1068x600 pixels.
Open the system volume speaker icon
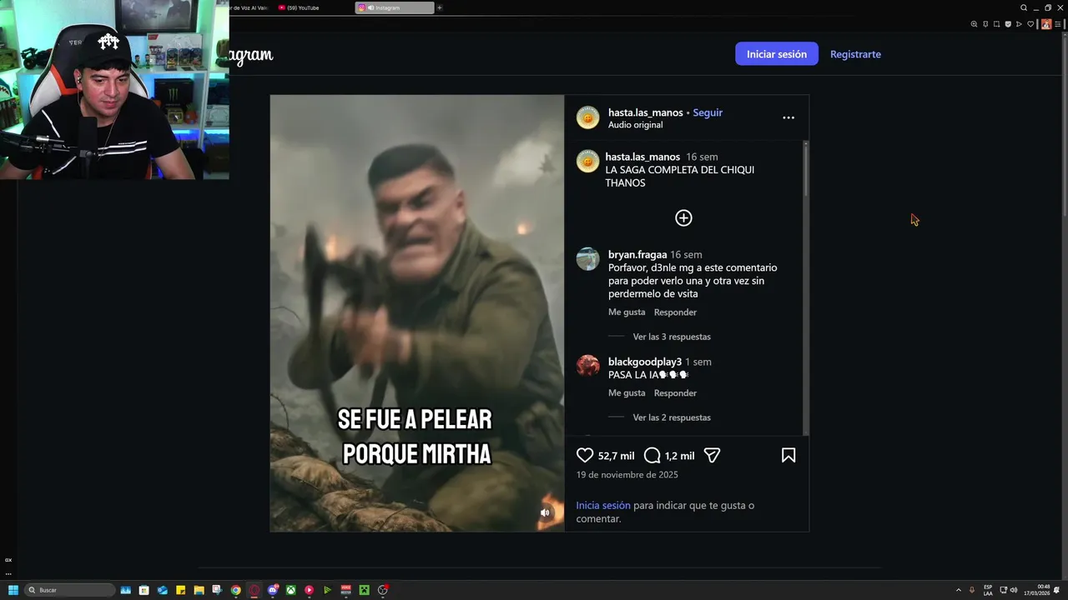(1015, 590)
